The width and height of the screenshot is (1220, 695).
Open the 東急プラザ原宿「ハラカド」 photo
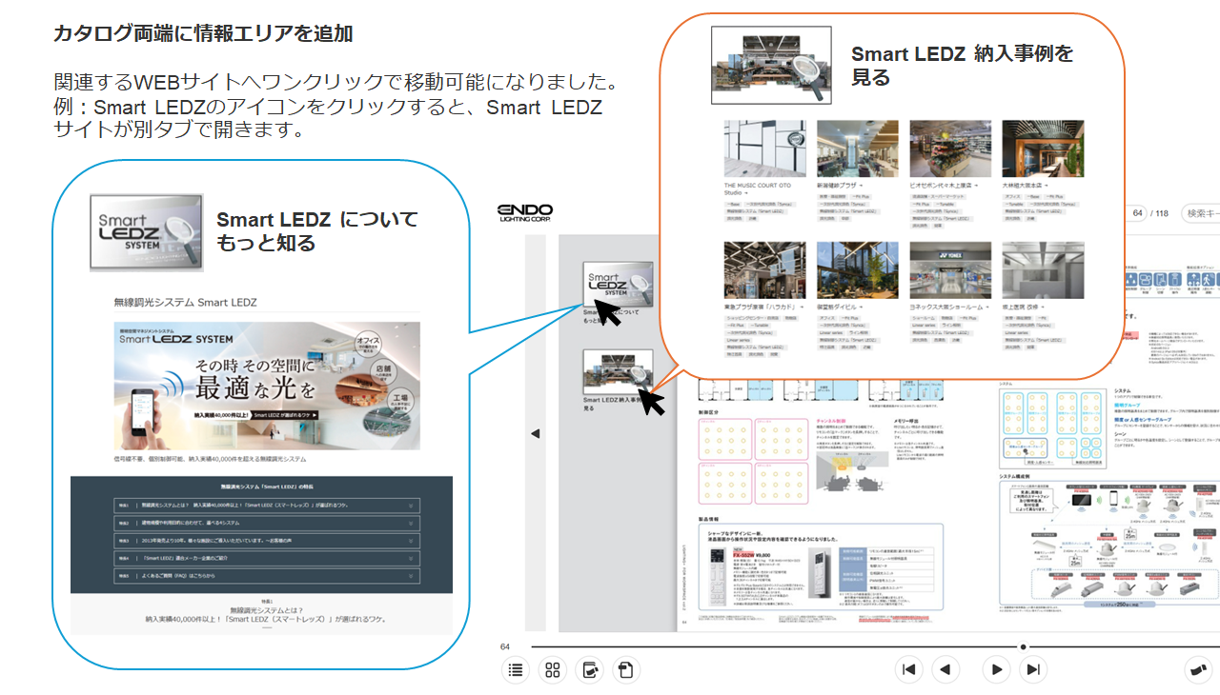(764, 270)
